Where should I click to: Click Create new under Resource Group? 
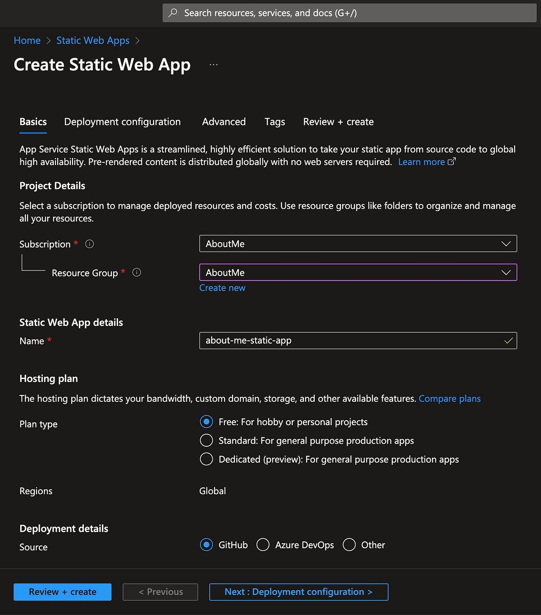click(222, 288)
